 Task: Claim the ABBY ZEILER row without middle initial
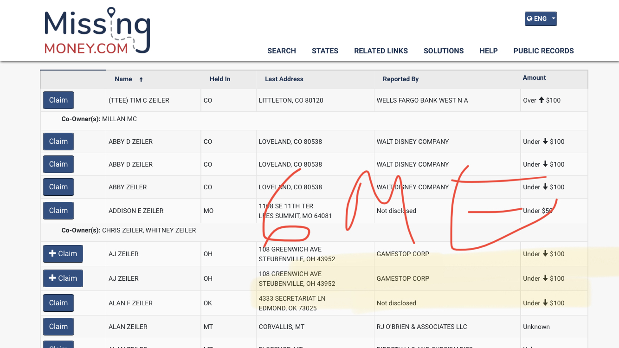click(x=58, y=187)
